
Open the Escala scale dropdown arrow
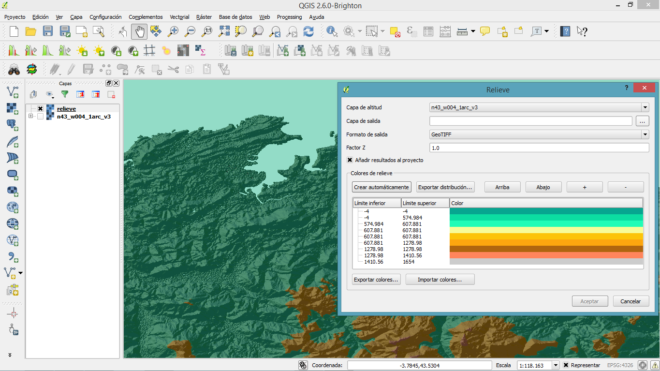click(556, 366)
